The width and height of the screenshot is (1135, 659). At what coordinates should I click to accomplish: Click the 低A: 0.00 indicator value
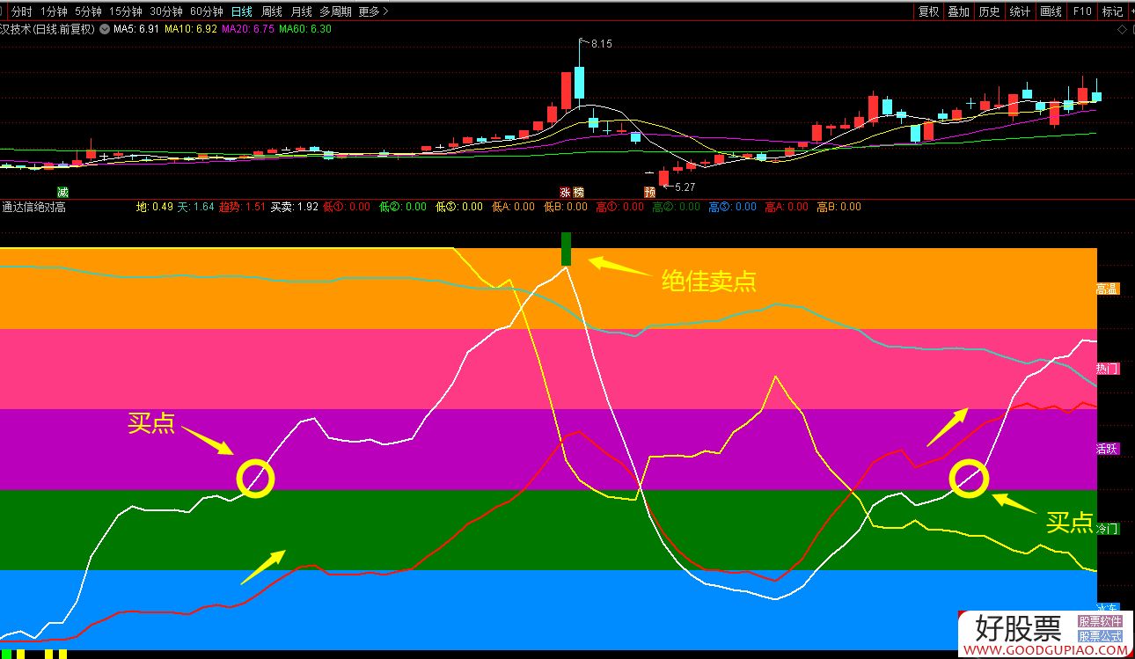[513, 208]
